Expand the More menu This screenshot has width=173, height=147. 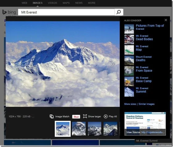click(92, 3)
